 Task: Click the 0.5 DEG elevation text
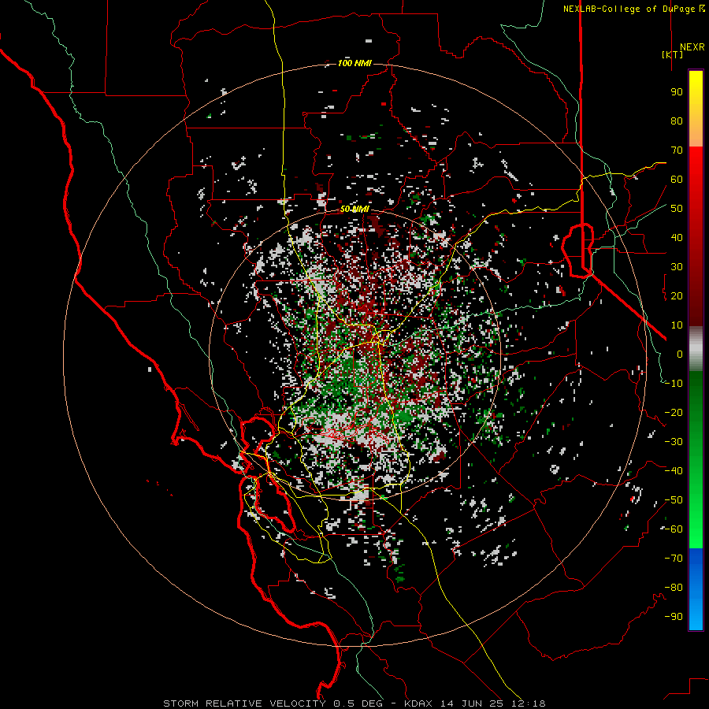[x=358, y=703]
